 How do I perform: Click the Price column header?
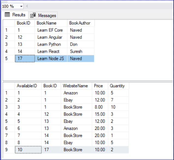click(x=99, y=86)
